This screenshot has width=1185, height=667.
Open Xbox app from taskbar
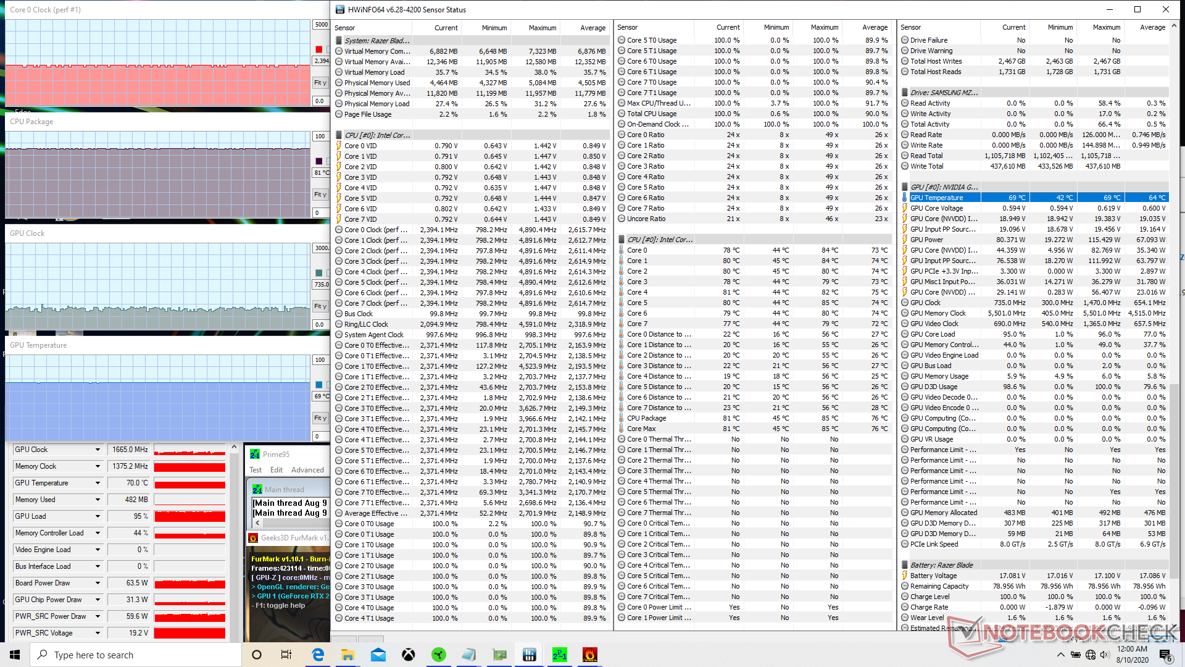pos(408,655)
